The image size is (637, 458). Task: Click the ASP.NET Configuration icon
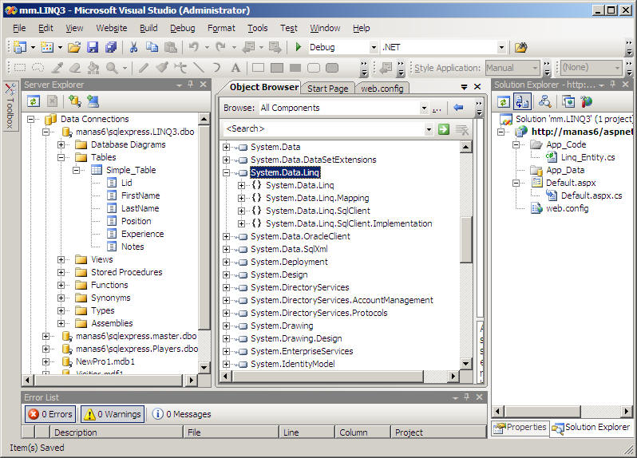pos(586,101)
